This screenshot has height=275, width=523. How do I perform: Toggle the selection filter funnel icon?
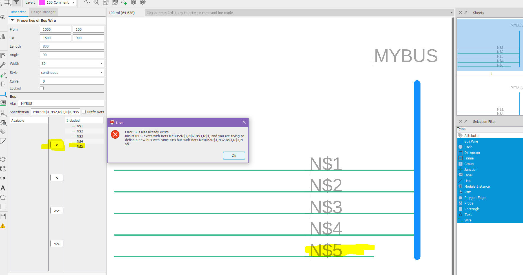pyautogui.click(x=17, y=2)
